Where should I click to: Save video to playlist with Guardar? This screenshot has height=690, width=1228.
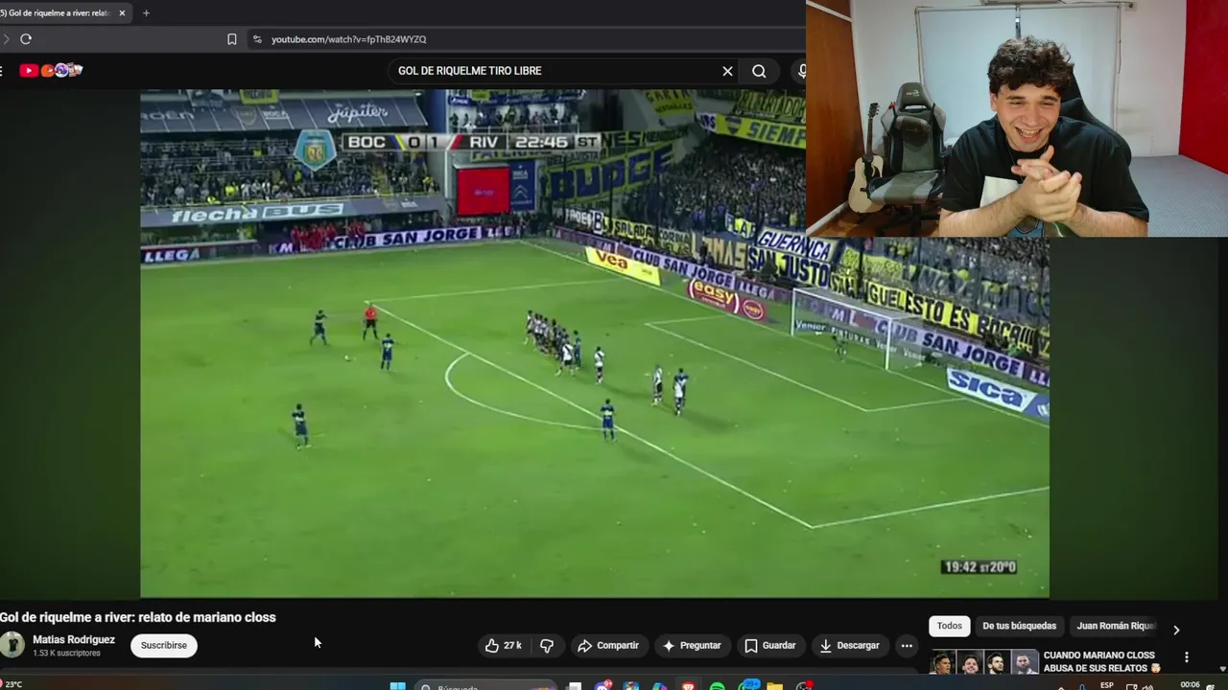[770, 646]
